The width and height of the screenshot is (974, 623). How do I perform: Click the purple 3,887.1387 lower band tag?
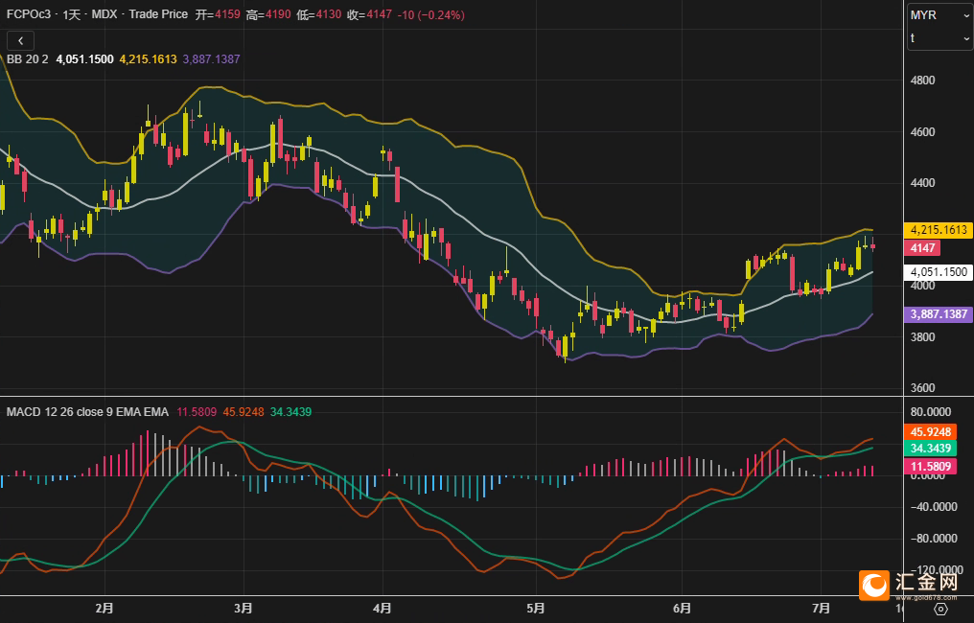pyautogui.click(x=938, y=314)
